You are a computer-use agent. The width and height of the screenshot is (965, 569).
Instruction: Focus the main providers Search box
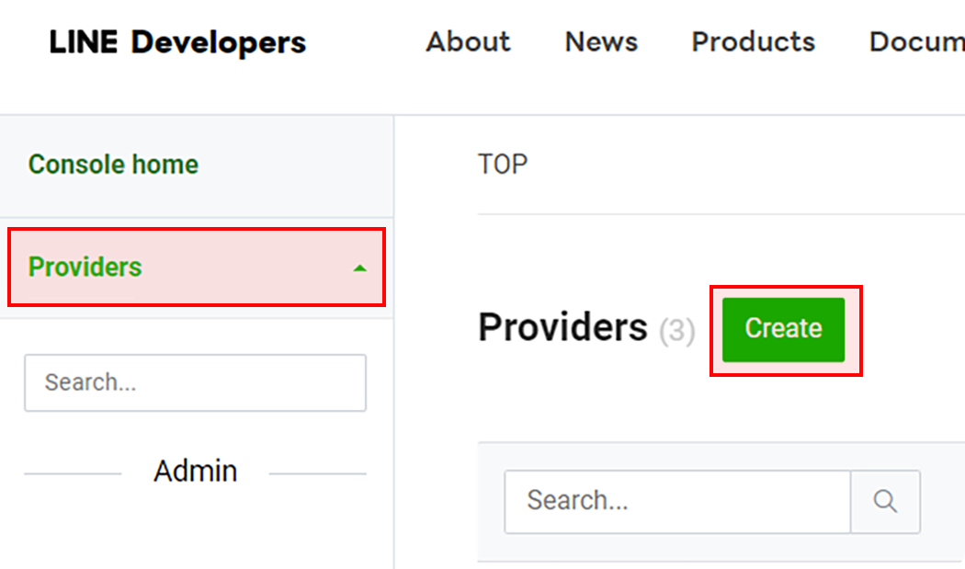click(677, 501)
